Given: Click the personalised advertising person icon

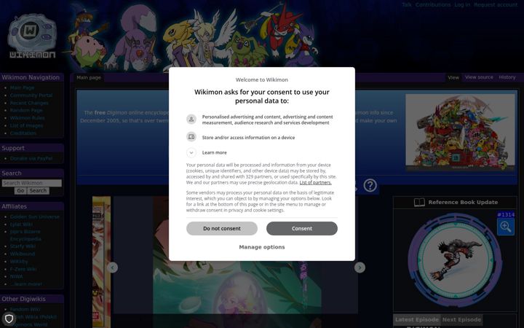Looking at the screenshot, I should pyautogui.click(x=191, y=119).
